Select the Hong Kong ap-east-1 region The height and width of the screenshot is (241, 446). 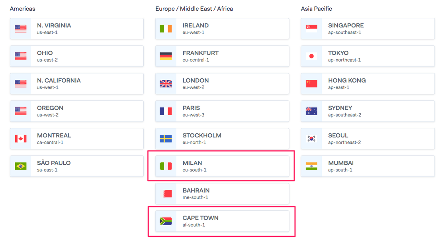click(x=367, y=83)
